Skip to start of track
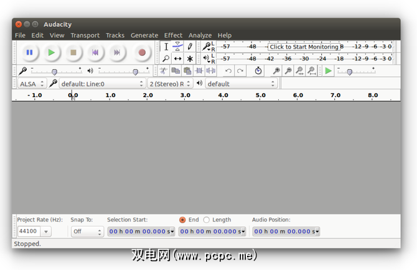 (95, 53)
